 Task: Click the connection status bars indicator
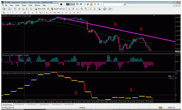pyautogui.click(x=160, y=108)
